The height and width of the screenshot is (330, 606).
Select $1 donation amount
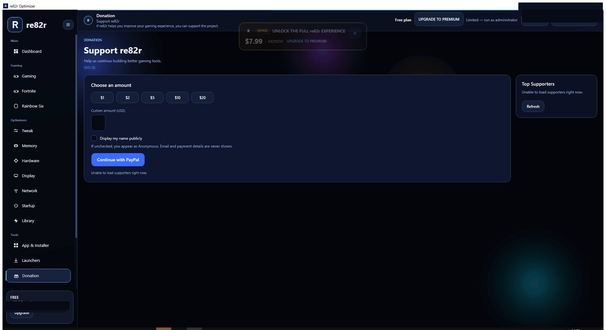102,97
